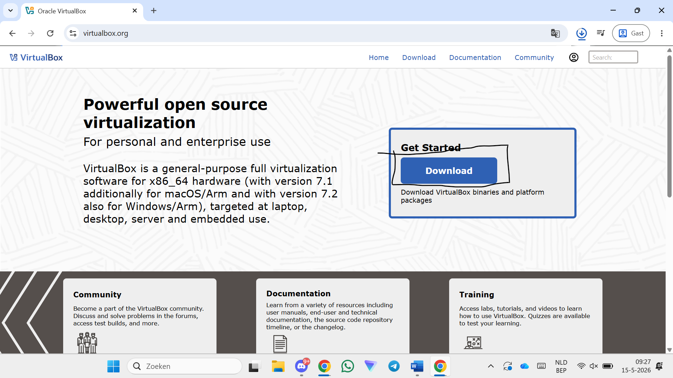
Task: Click the scrollbar up arrow
Action: pyautogui.click(x=669, y=50)
